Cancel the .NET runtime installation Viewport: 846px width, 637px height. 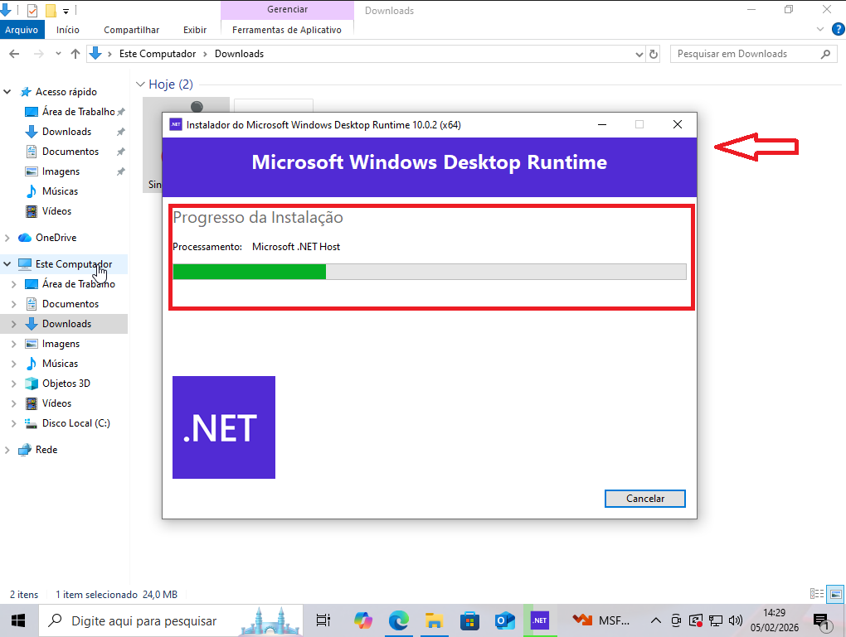point(644,499)
